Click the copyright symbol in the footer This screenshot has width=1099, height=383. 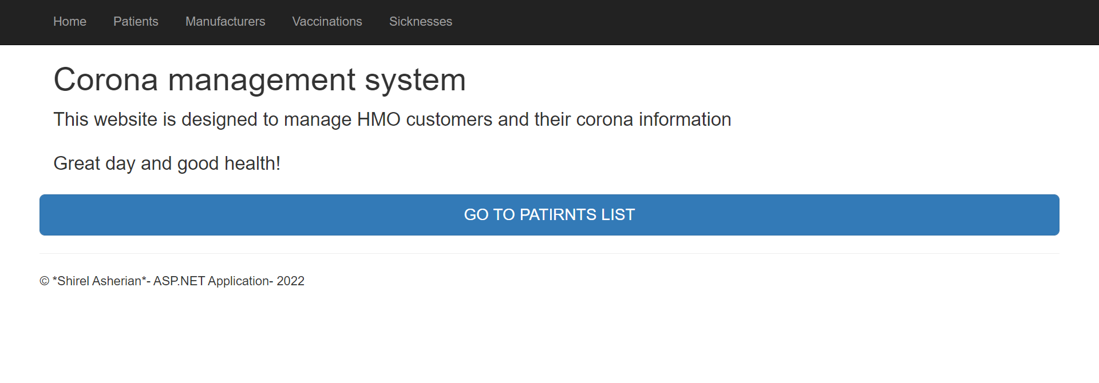pyautogui.click(x=43, y=281)
